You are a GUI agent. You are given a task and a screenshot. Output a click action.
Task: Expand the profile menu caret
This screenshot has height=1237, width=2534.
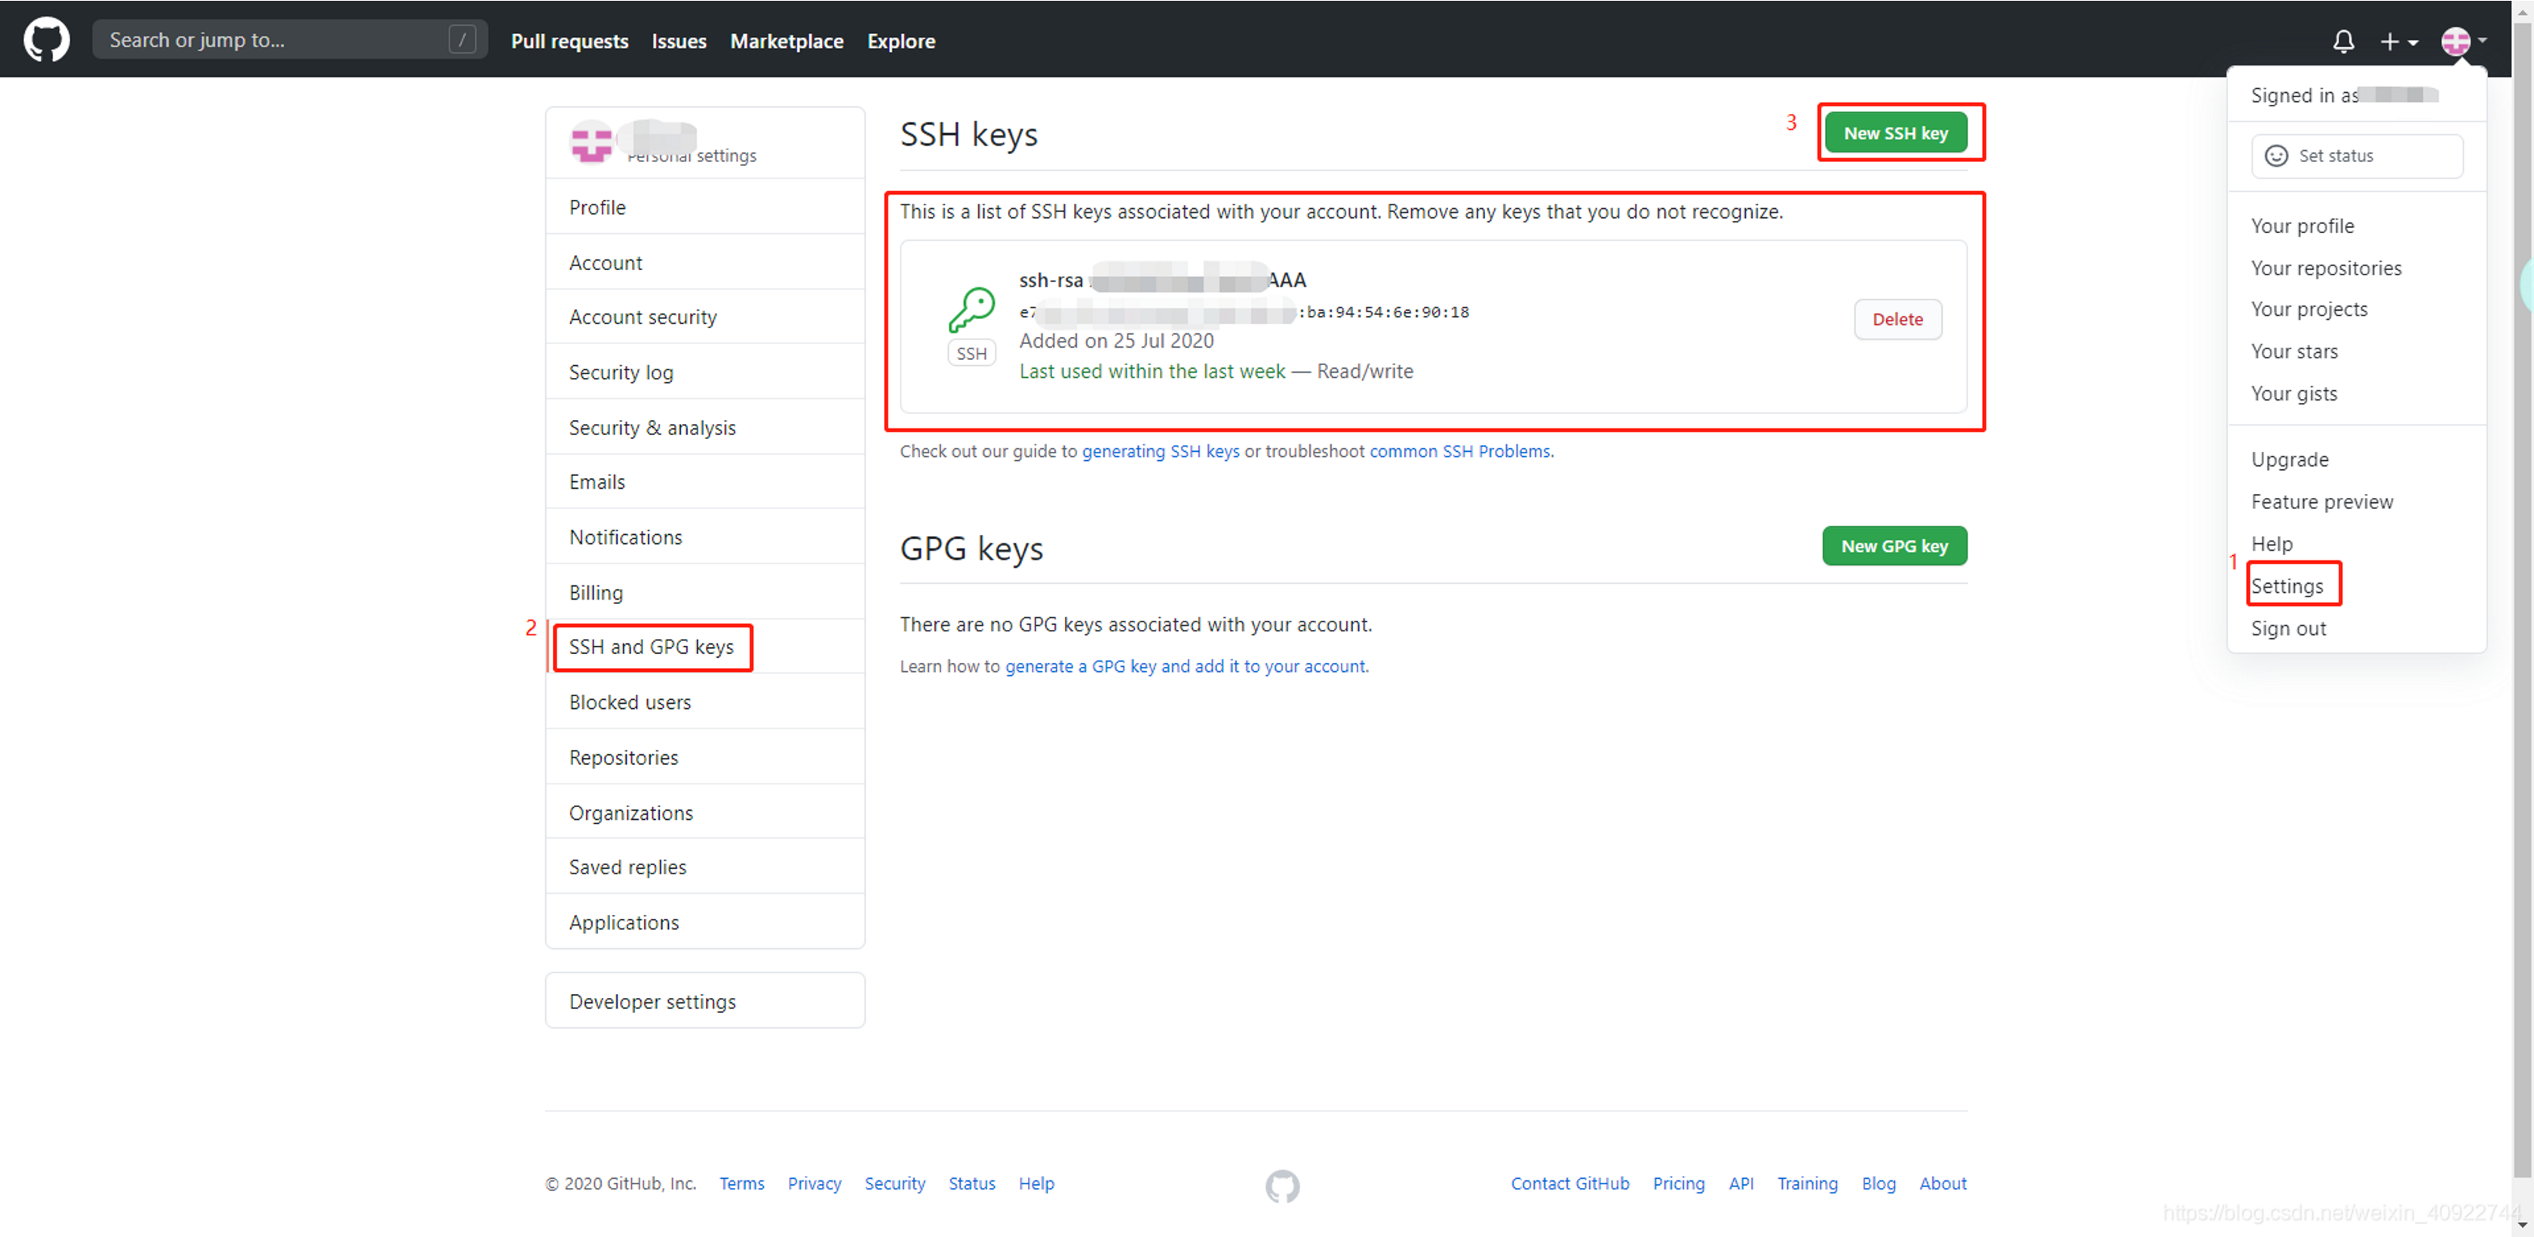(2483, 42)
